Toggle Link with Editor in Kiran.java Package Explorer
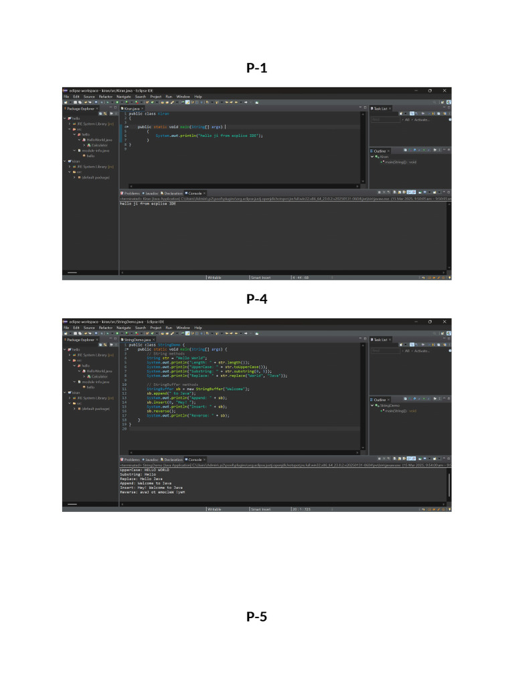Screen dimensions: 514x685 tap(105, 114)
